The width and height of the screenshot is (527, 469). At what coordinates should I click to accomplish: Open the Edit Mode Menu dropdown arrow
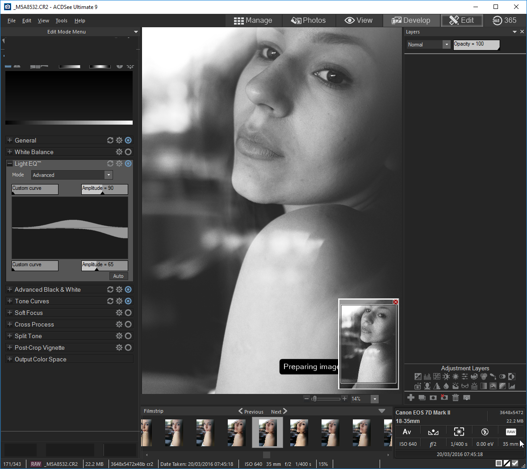136,32
